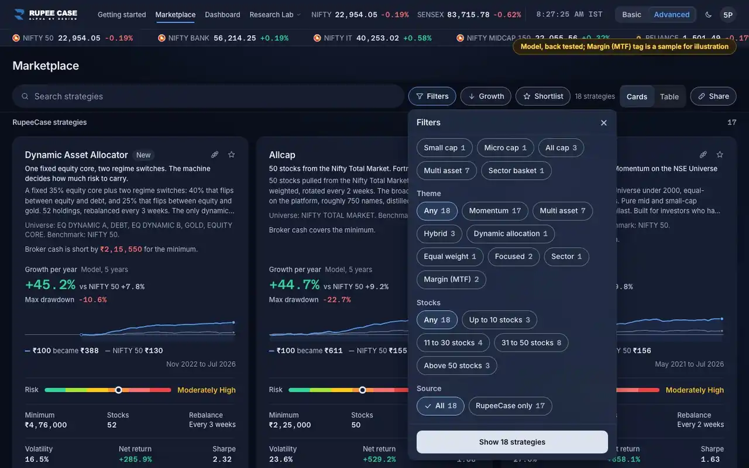Click the RupeeCase logo
Screen dimensions: 749x468
coord(46,15)
